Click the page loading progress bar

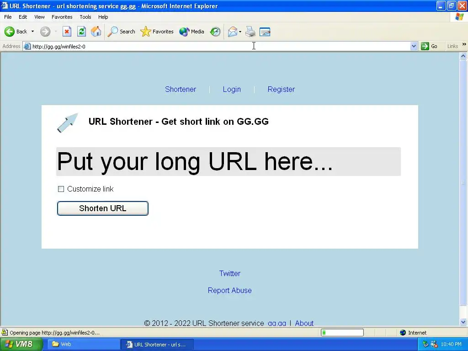tap(342, 333)
